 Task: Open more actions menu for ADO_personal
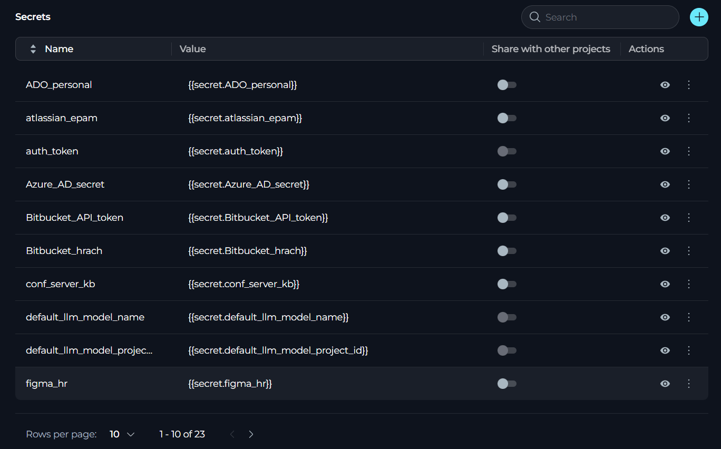point(689,85)
